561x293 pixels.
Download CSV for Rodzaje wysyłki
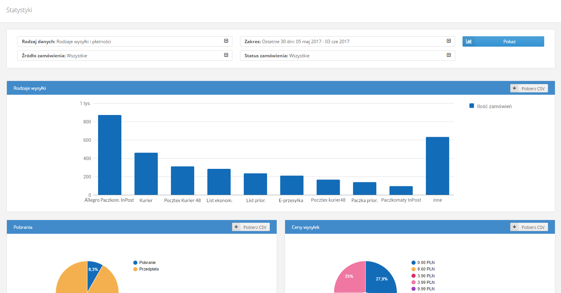pyautogui.click(x=529, y=88)
